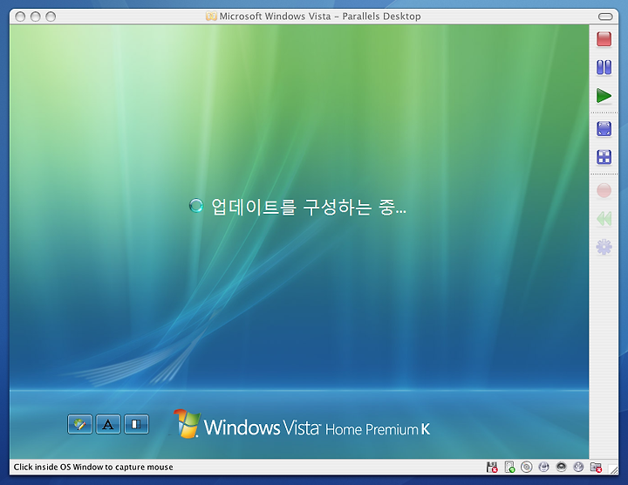Click the sound speaker status icon
Screen dimensions: 628x485
coord(561,467)
